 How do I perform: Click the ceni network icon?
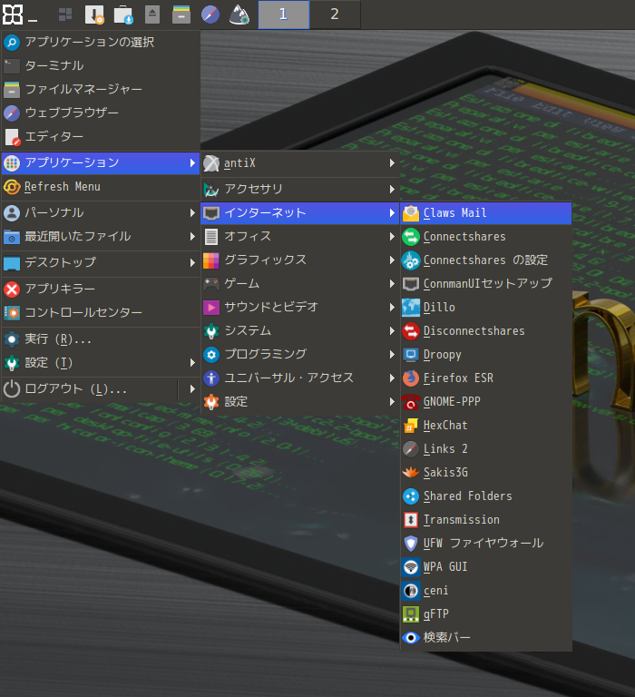point(411,590)
